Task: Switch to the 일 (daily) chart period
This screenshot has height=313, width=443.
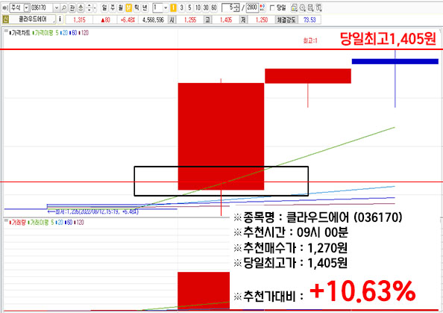Action: pos(104,8)
